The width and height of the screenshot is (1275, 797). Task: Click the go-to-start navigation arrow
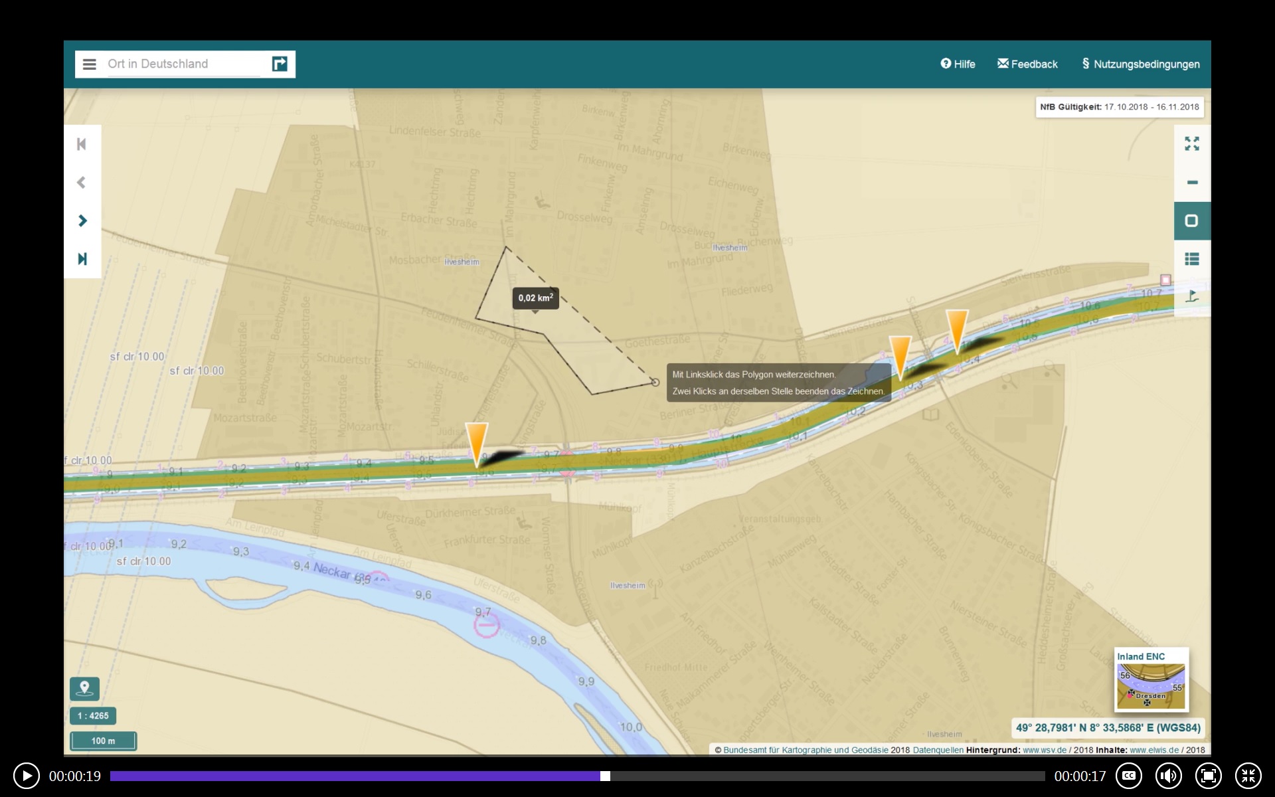[82, 143]
